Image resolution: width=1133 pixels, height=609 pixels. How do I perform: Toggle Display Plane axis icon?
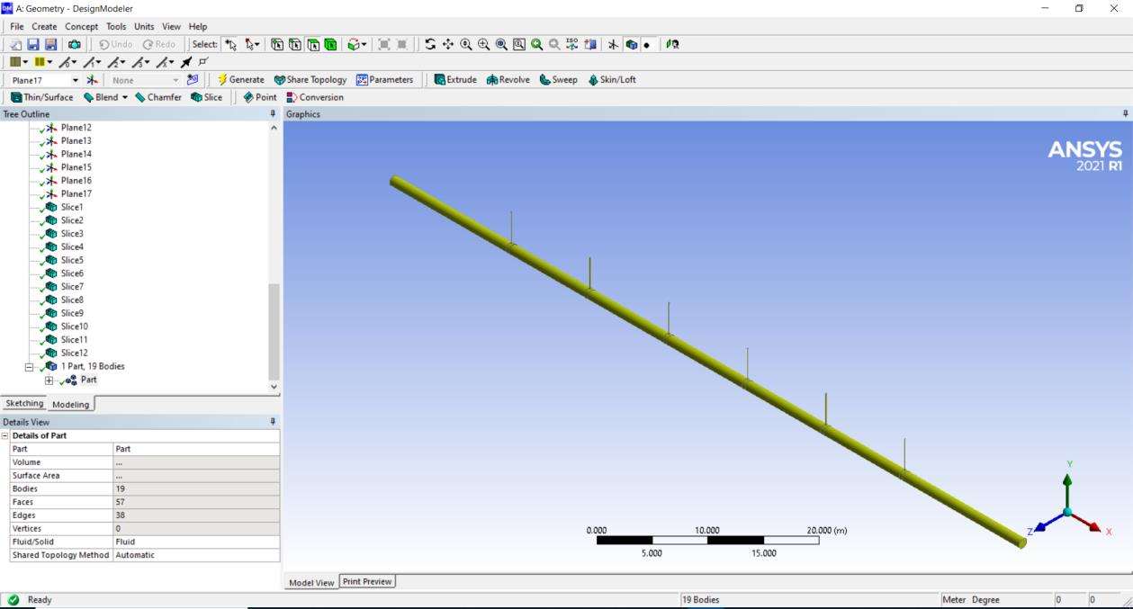pyautogui.click(x=614, y=44)
